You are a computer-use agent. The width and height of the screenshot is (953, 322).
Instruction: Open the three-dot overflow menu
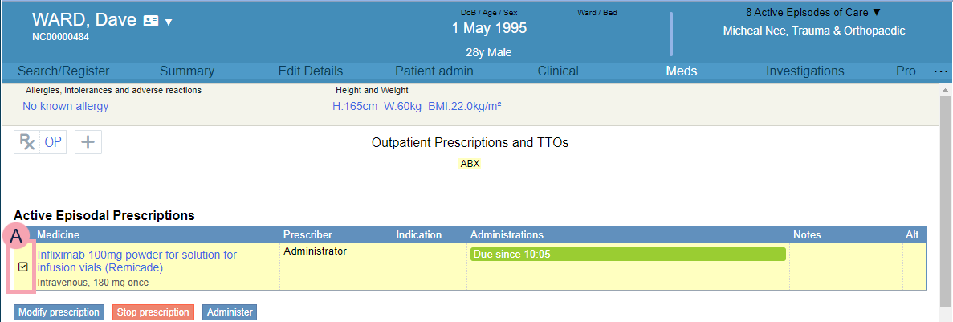pos(941,71)
